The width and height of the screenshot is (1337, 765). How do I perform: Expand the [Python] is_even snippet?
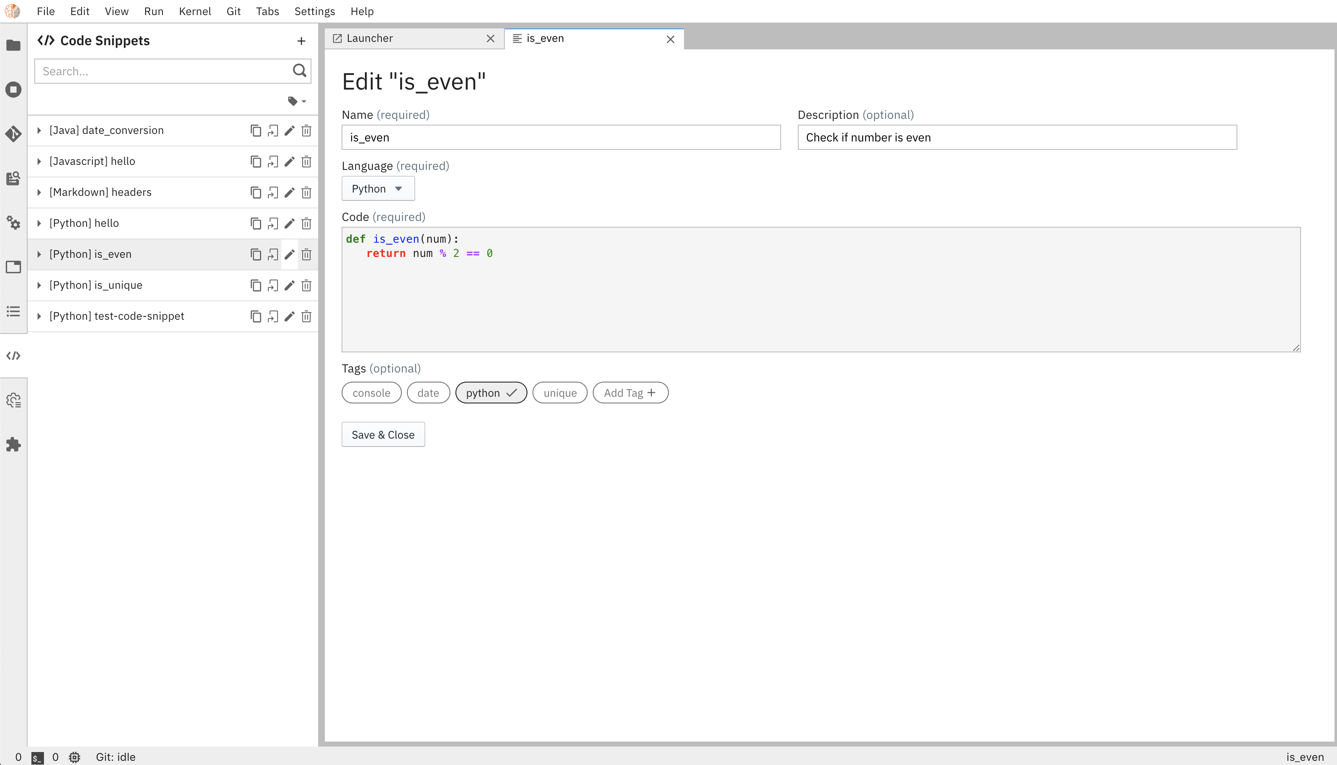click(x=39, y=254)
